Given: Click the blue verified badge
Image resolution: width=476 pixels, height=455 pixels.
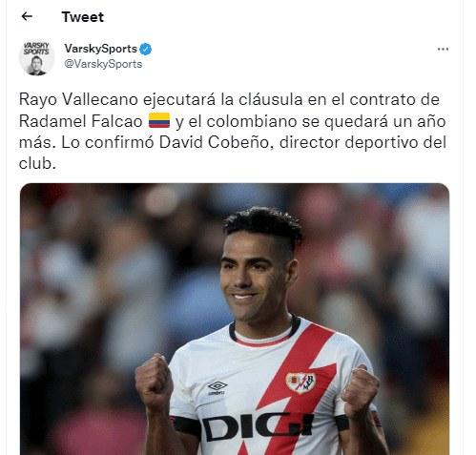Looking at the screenshot, I should [x=146, y=49].
